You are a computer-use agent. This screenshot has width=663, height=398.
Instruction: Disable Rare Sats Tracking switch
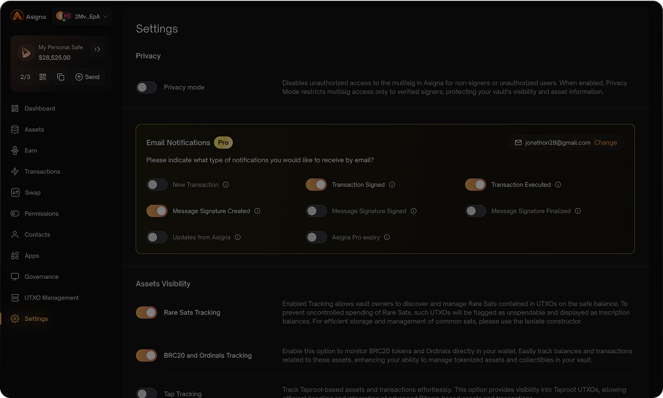coord(147,312)
